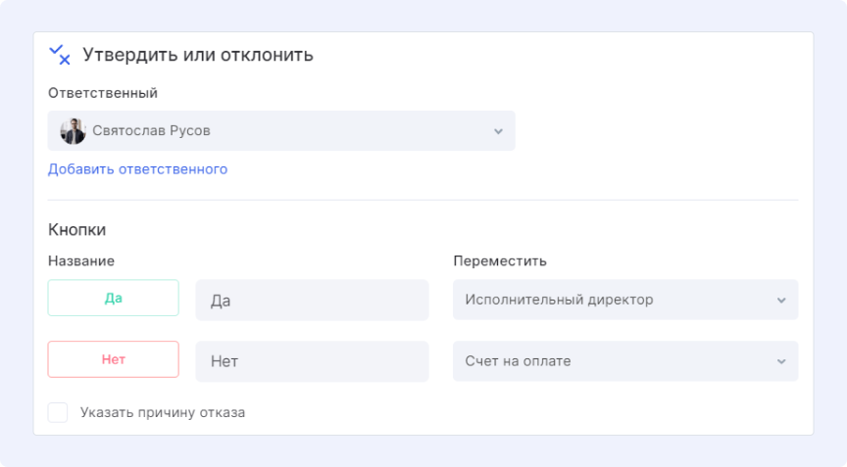The width and height of the screenshot is (847, 467).
Task: Enable the "Указать причину отказа" checkbox
Action: (x=58, y=412)
